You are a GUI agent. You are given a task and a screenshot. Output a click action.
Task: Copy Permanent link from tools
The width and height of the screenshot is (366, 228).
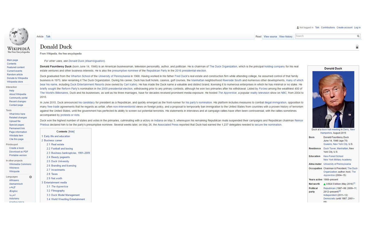[17, 128]
